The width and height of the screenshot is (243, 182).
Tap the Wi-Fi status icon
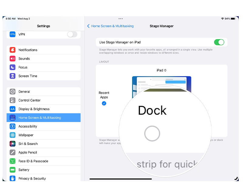point(222,19)
